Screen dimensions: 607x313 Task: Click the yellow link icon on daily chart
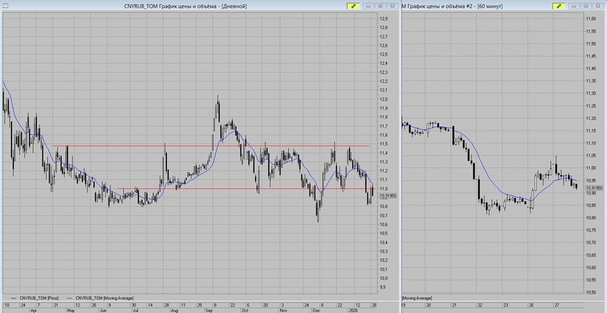[x=353, y=5]
